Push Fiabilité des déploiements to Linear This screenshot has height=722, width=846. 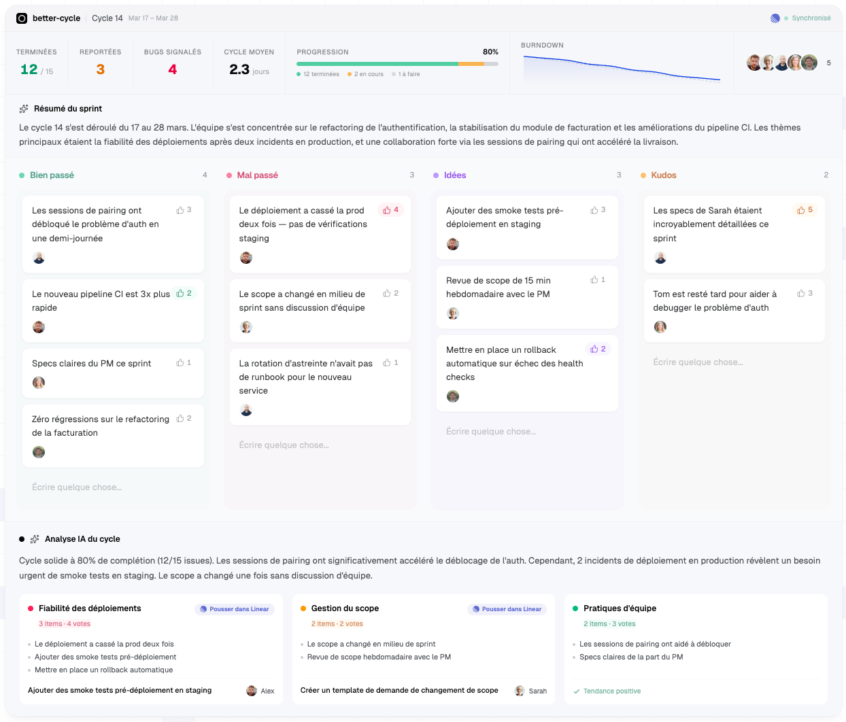pos(235,609)
